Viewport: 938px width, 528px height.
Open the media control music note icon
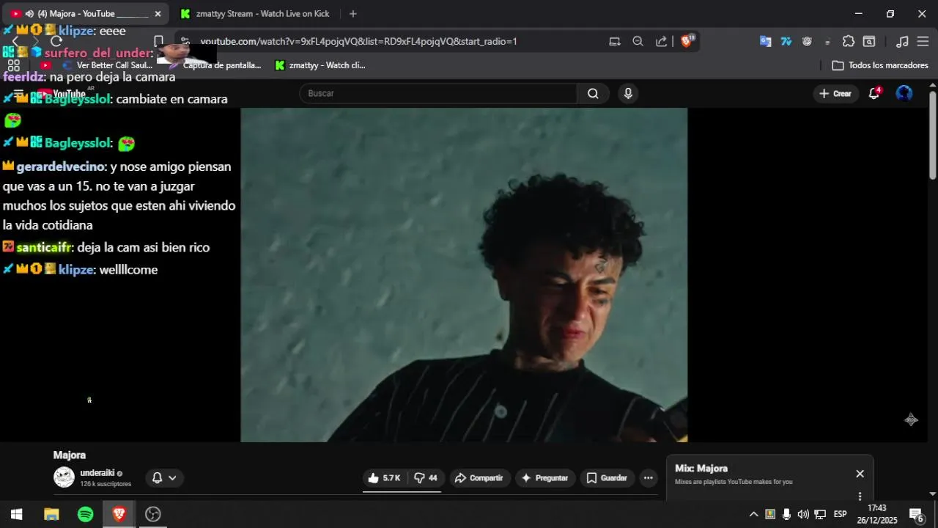(x=903, y=41)
